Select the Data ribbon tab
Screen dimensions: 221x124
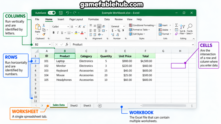click(107, 20)
